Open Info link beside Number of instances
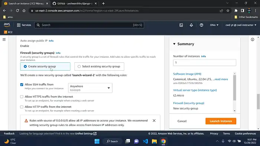 point(204,56)
